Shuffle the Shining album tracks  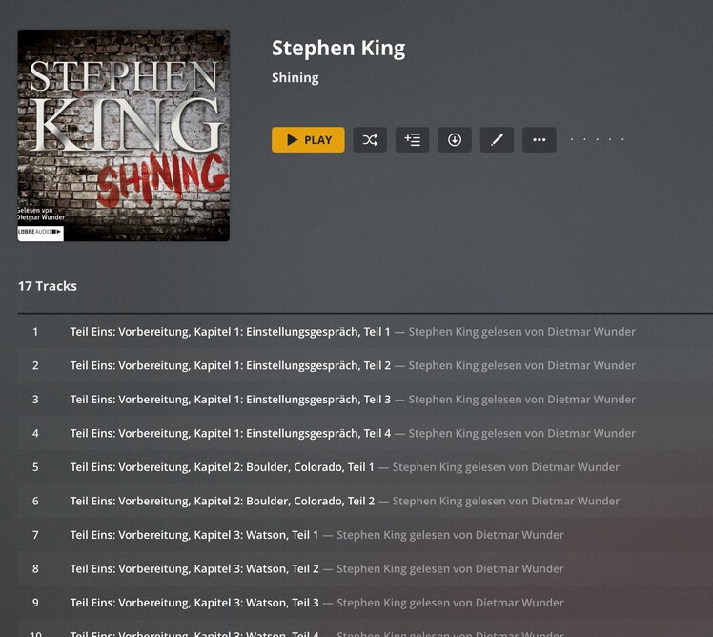point(370,139)
